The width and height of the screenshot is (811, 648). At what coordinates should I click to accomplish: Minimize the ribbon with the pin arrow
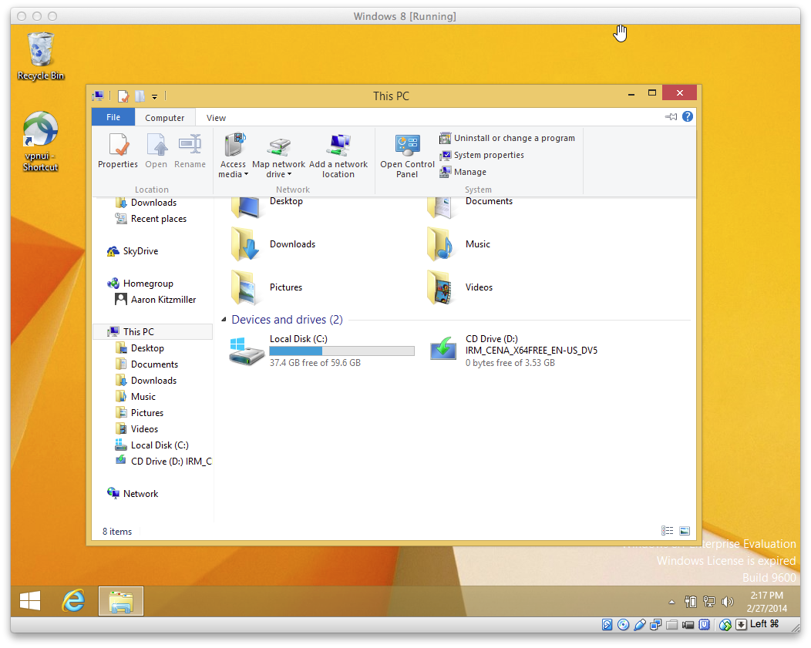[671, 117]
